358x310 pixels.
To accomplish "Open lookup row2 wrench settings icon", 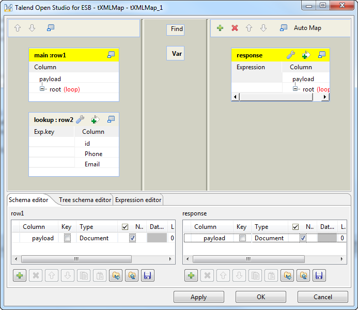I will pyautogui.click(x=80, y=119).
